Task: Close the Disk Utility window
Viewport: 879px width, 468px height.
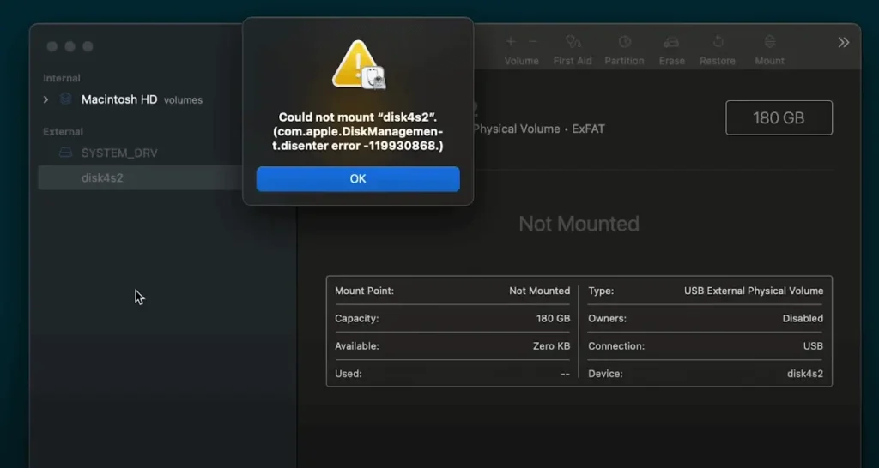Action: click(52, 46)
